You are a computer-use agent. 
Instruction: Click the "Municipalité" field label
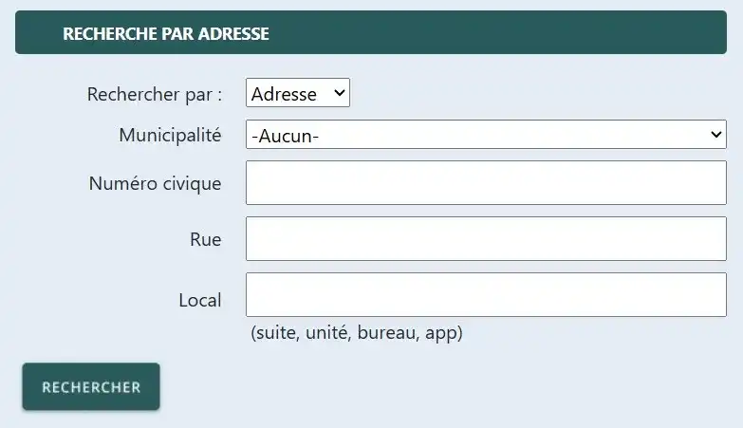tap(170, 136)
